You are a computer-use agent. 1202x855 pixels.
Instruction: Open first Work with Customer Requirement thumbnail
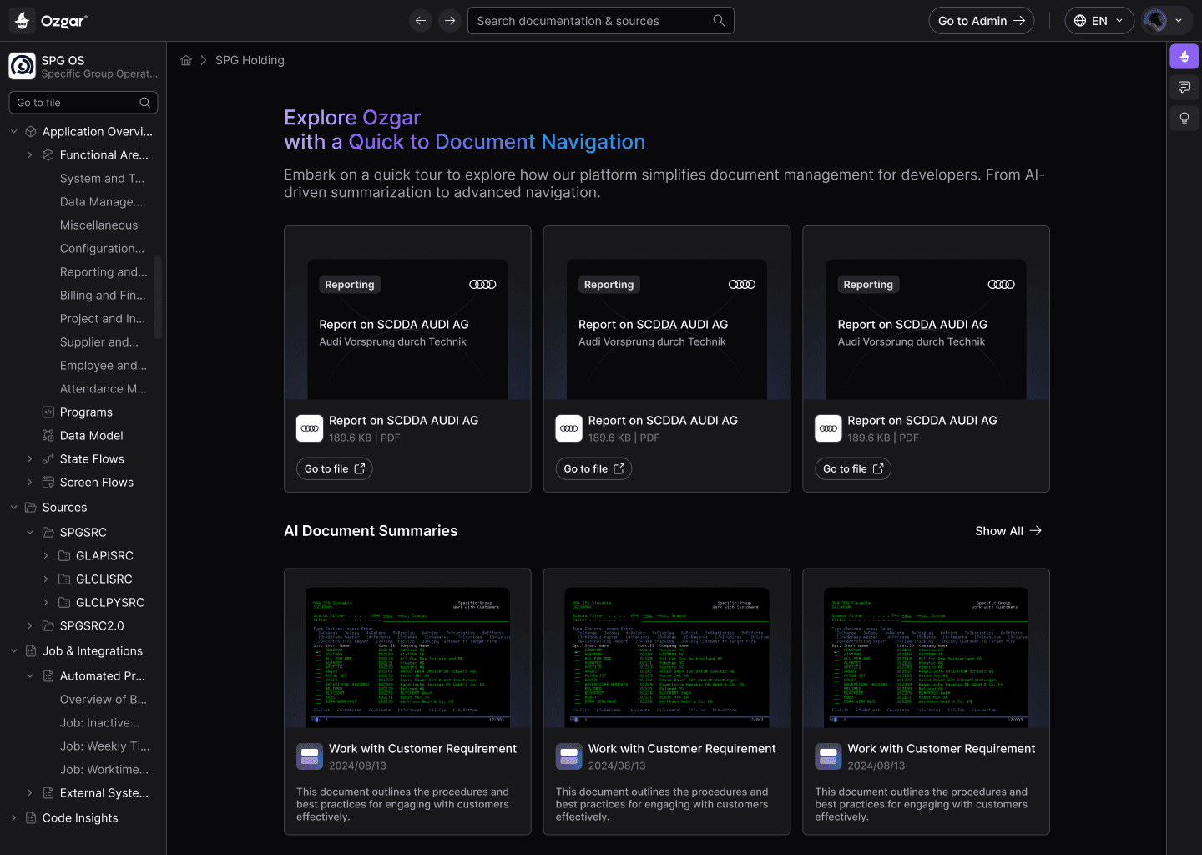(x=407, y=656)
